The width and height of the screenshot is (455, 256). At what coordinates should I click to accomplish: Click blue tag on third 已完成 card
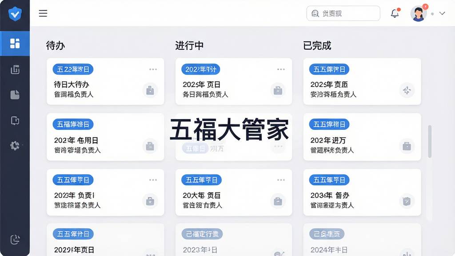point(329,180)
